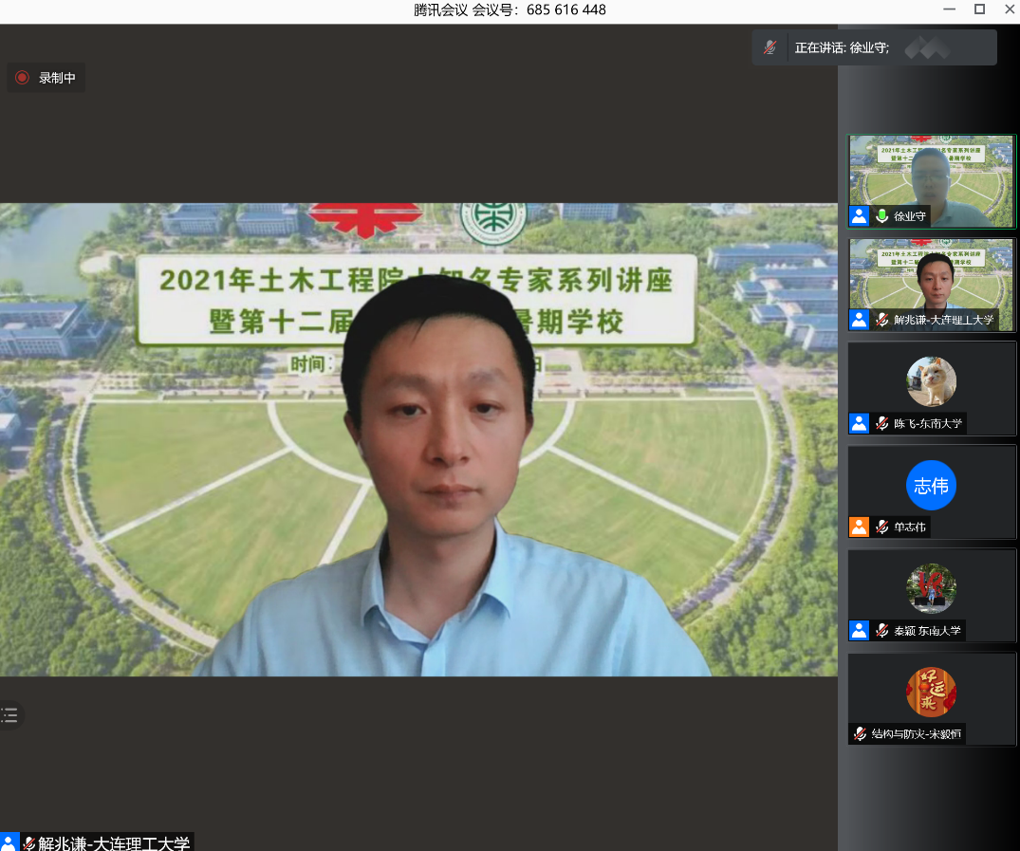The image size is (1020, 851).
Task: Click the blue 志伟 avatar circle
Action: pos(932,486)
